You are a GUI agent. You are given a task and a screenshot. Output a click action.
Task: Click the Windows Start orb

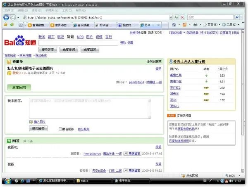point(7,181)
